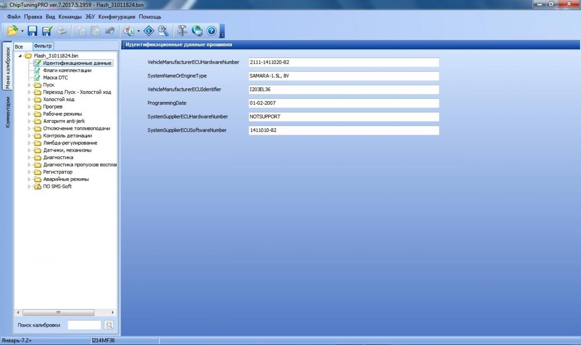Select the Диагностика folder

coord(58,158)
